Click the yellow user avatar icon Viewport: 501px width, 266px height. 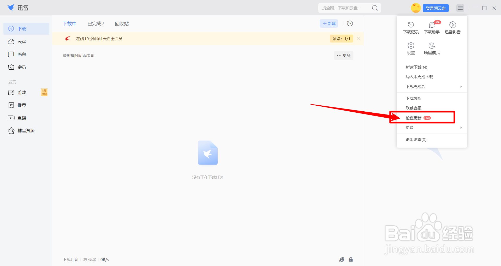416,8
